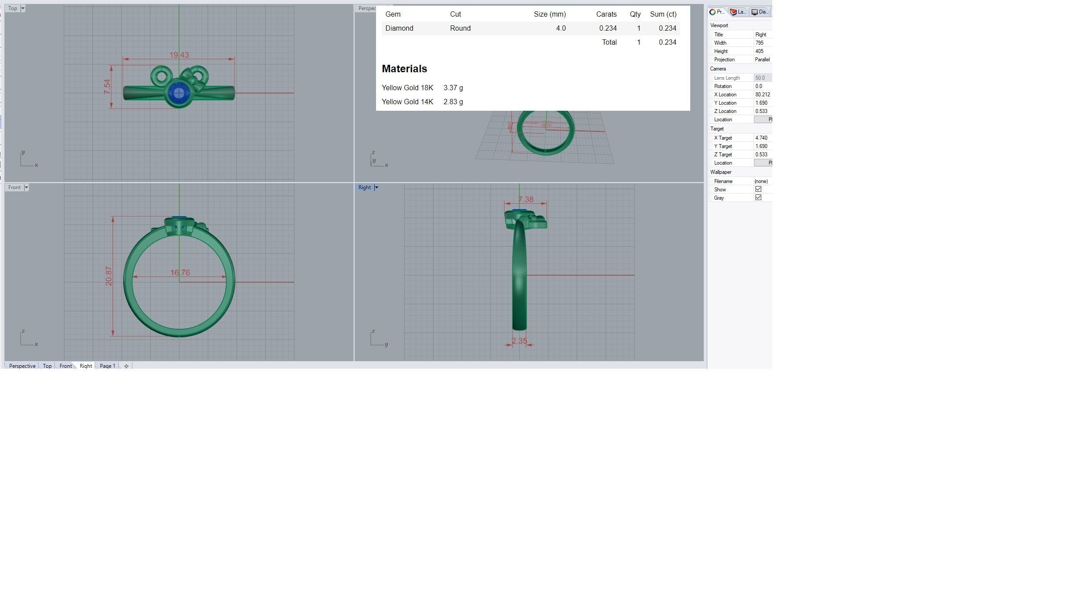
Task: Open the Front viewport dropdown arrow
Action: click(26, 187)
